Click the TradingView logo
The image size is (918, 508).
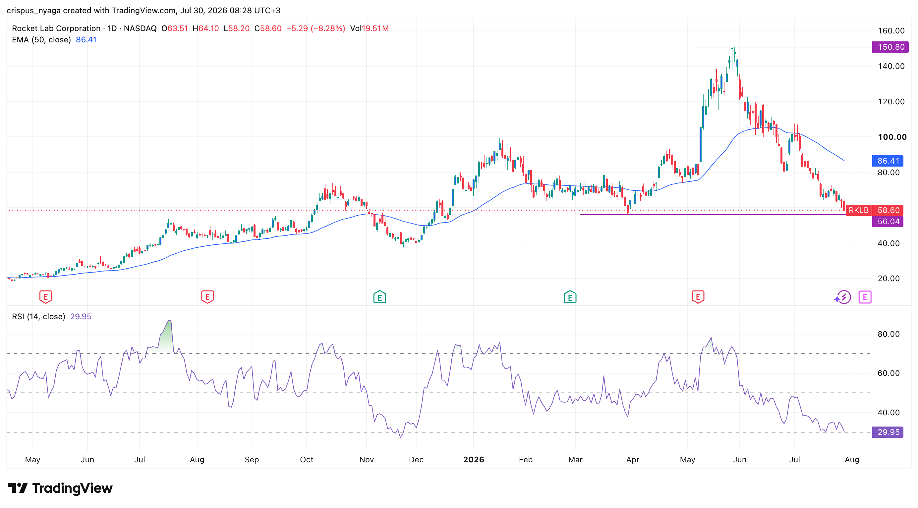point(60,488)
